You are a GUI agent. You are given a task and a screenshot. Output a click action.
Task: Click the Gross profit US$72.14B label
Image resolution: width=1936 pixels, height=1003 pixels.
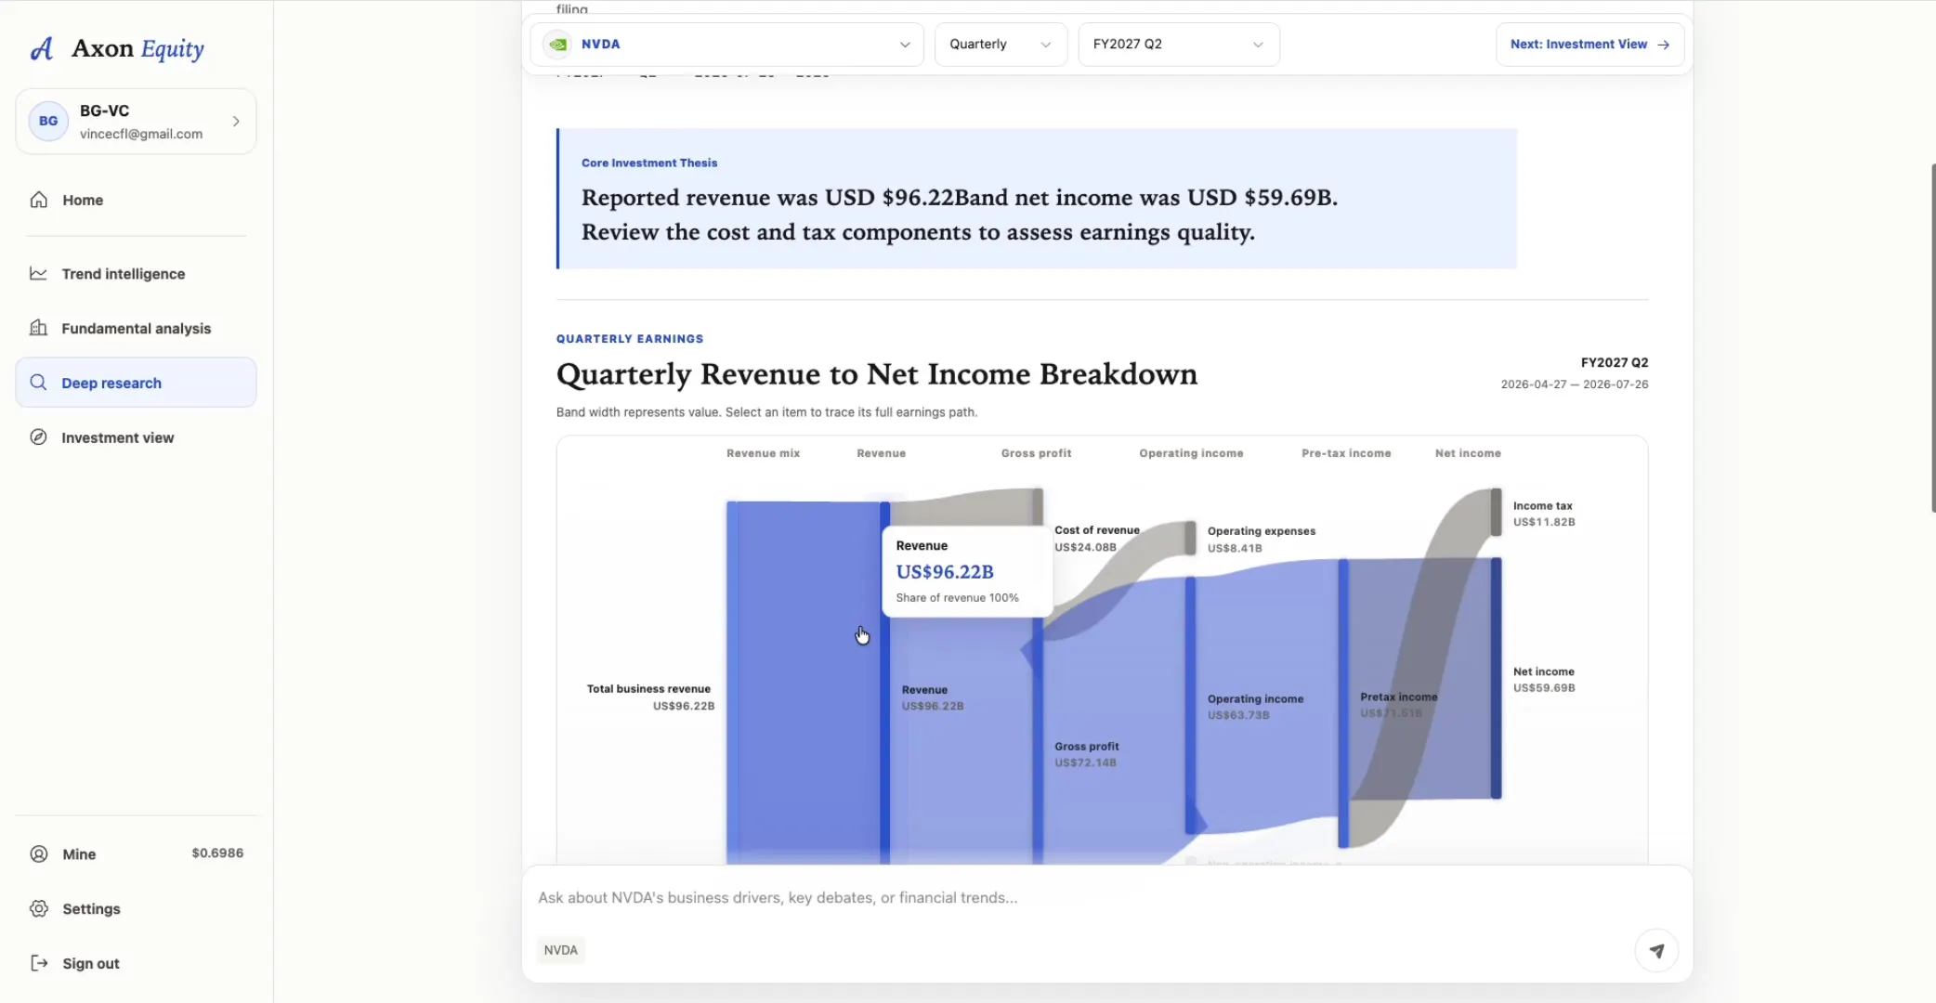pos(1086,754)
